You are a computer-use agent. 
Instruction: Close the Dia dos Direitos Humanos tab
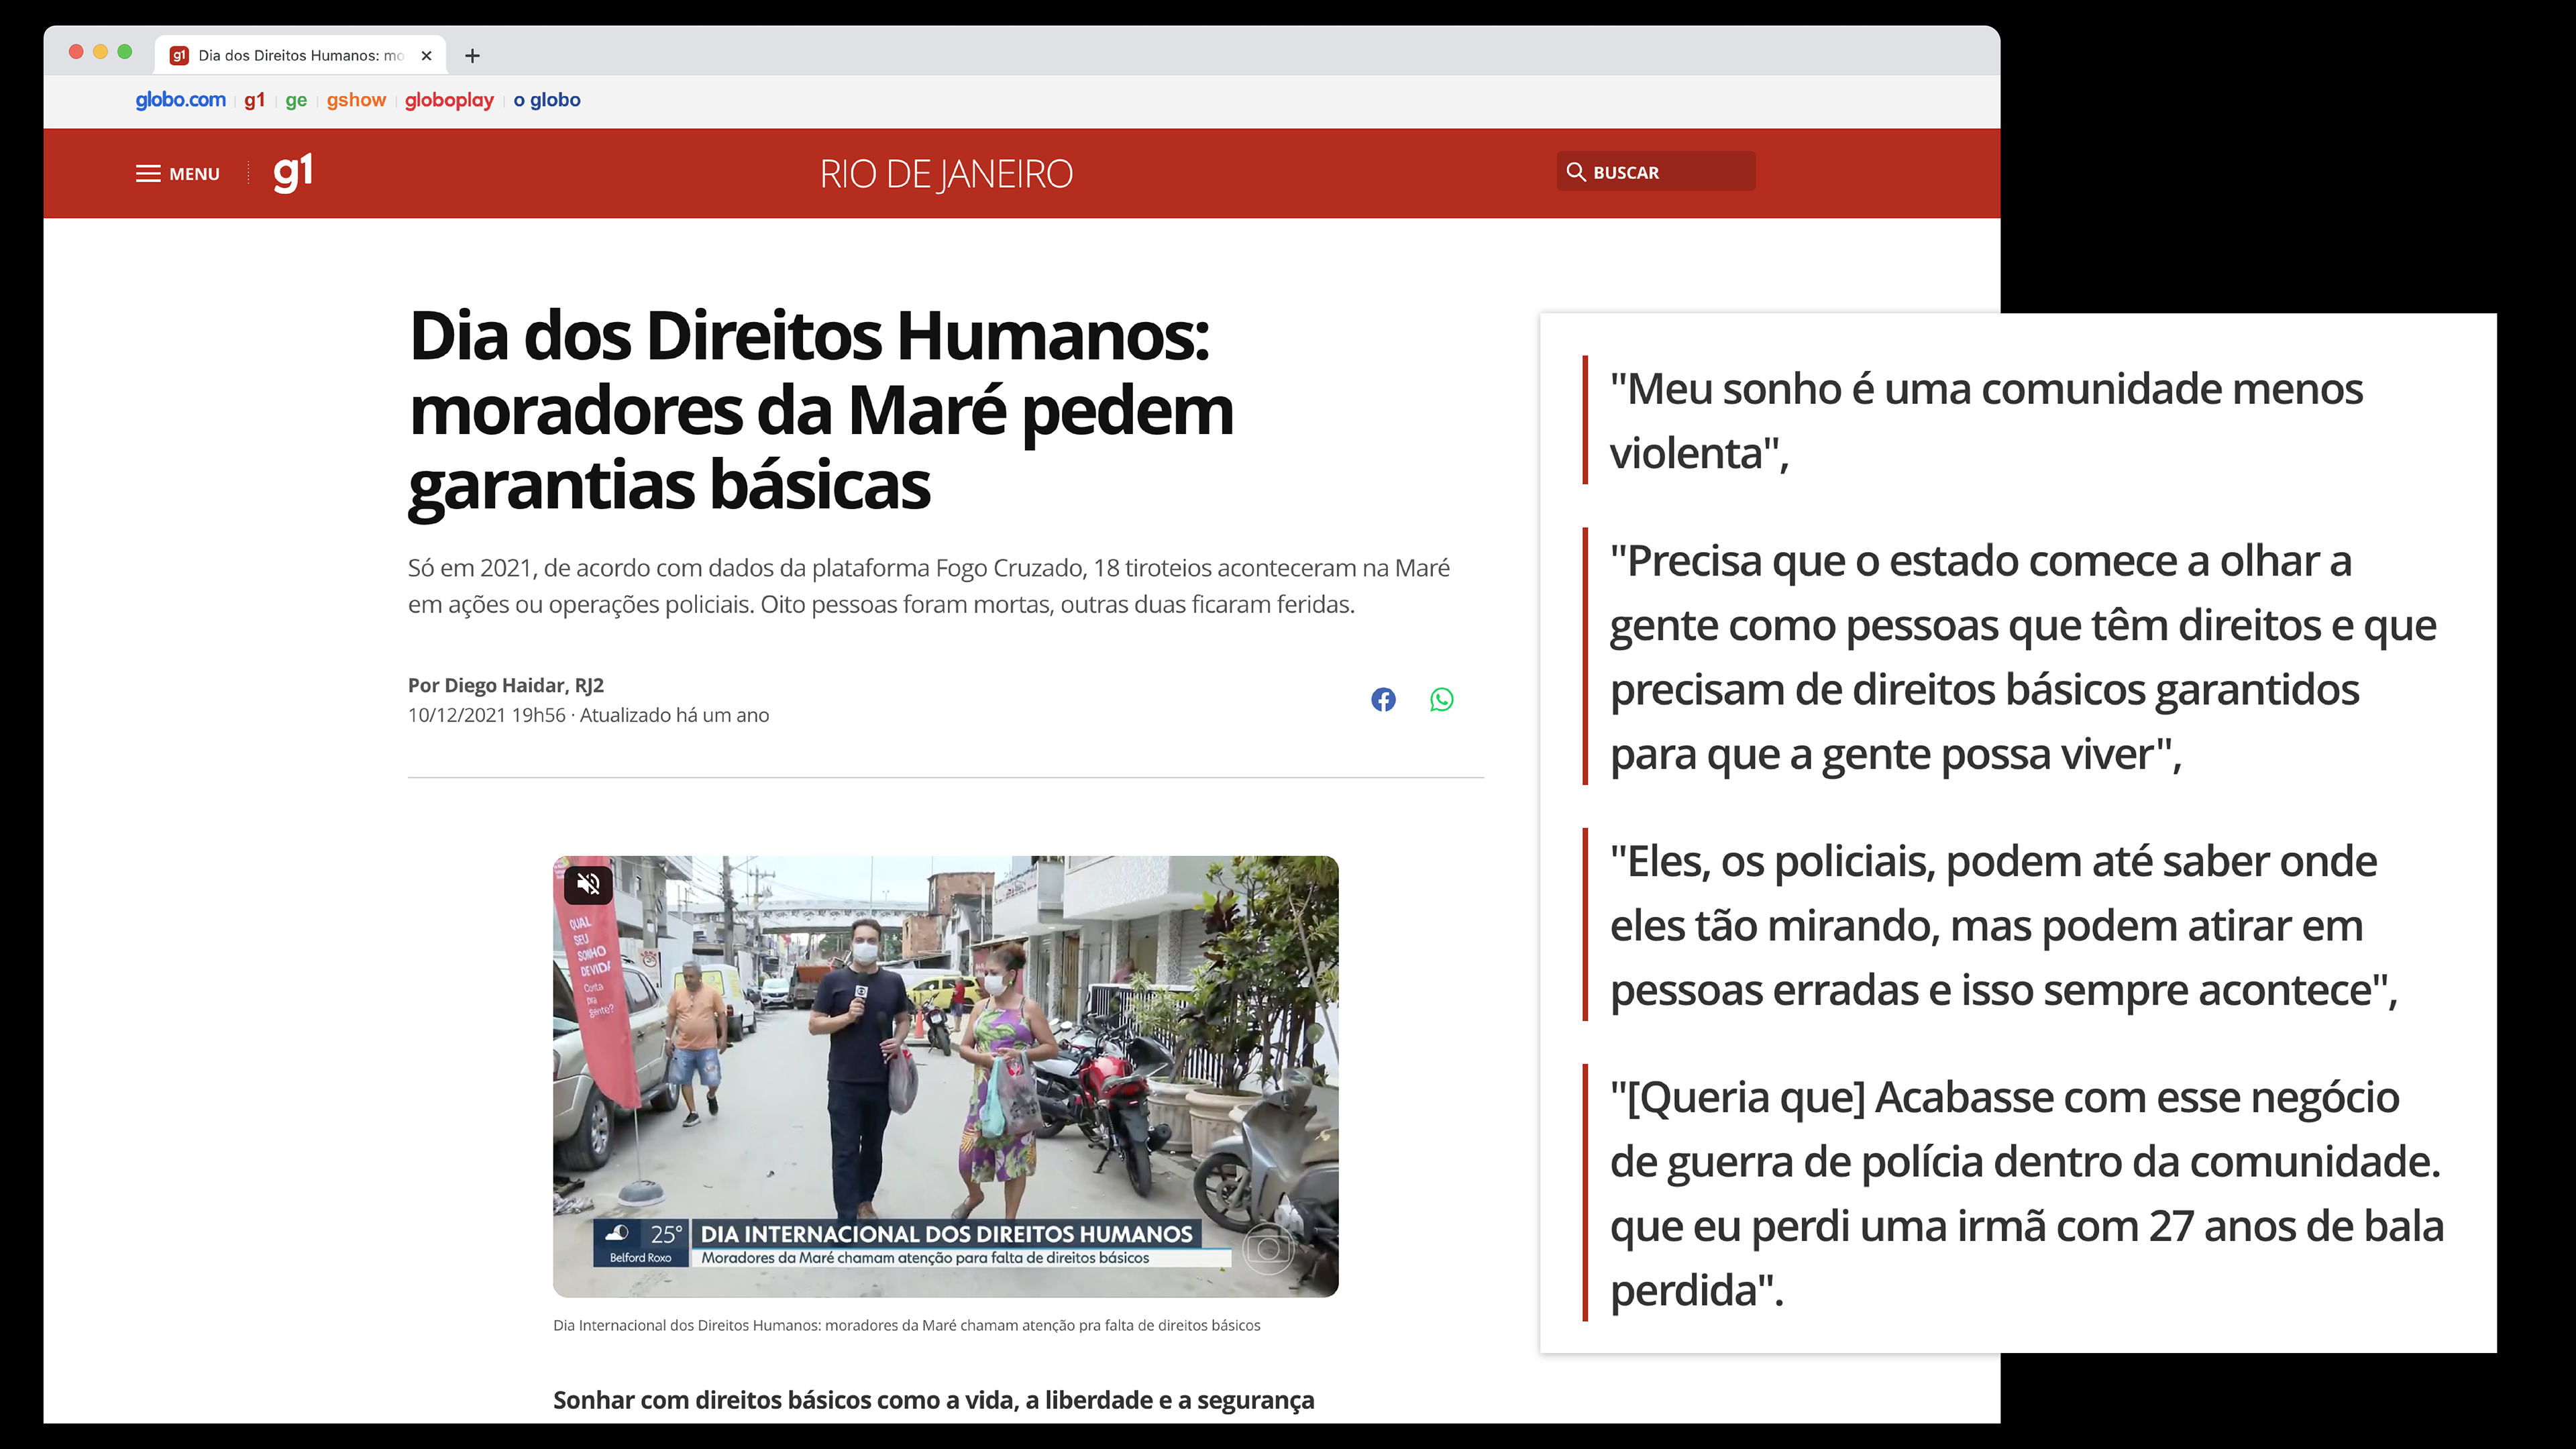click(x=426, y=56)
